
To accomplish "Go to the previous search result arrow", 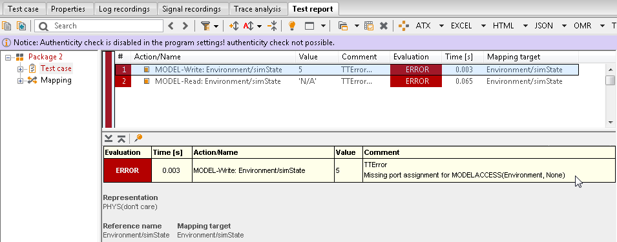I will coord(171,26).
